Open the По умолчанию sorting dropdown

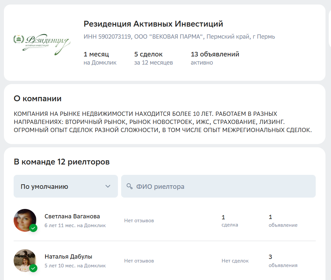[x=62, y=186]
